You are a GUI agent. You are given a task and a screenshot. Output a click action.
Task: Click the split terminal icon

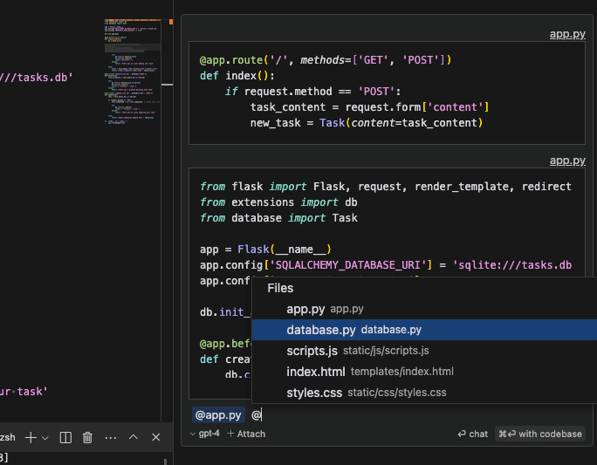click(65, 437)
